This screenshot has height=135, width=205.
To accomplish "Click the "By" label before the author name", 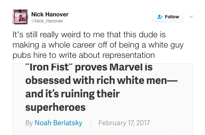I will 29,123.
